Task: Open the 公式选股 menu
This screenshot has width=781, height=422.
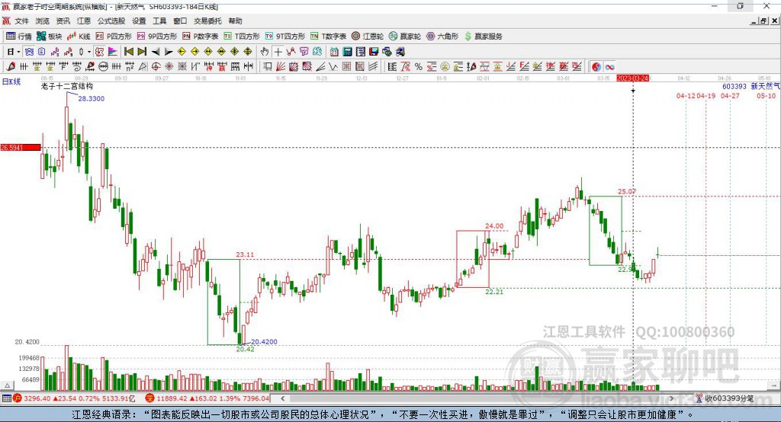Action: click(111, 21)
